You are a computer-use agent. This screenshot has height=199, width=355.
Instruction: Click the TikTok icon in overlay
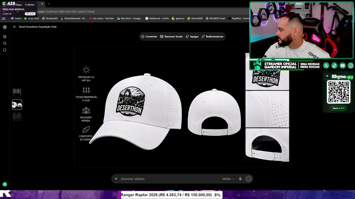coord(334,66)
